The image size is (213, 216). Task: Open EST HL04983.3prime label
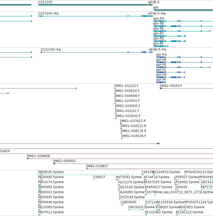tap(132, 192)
